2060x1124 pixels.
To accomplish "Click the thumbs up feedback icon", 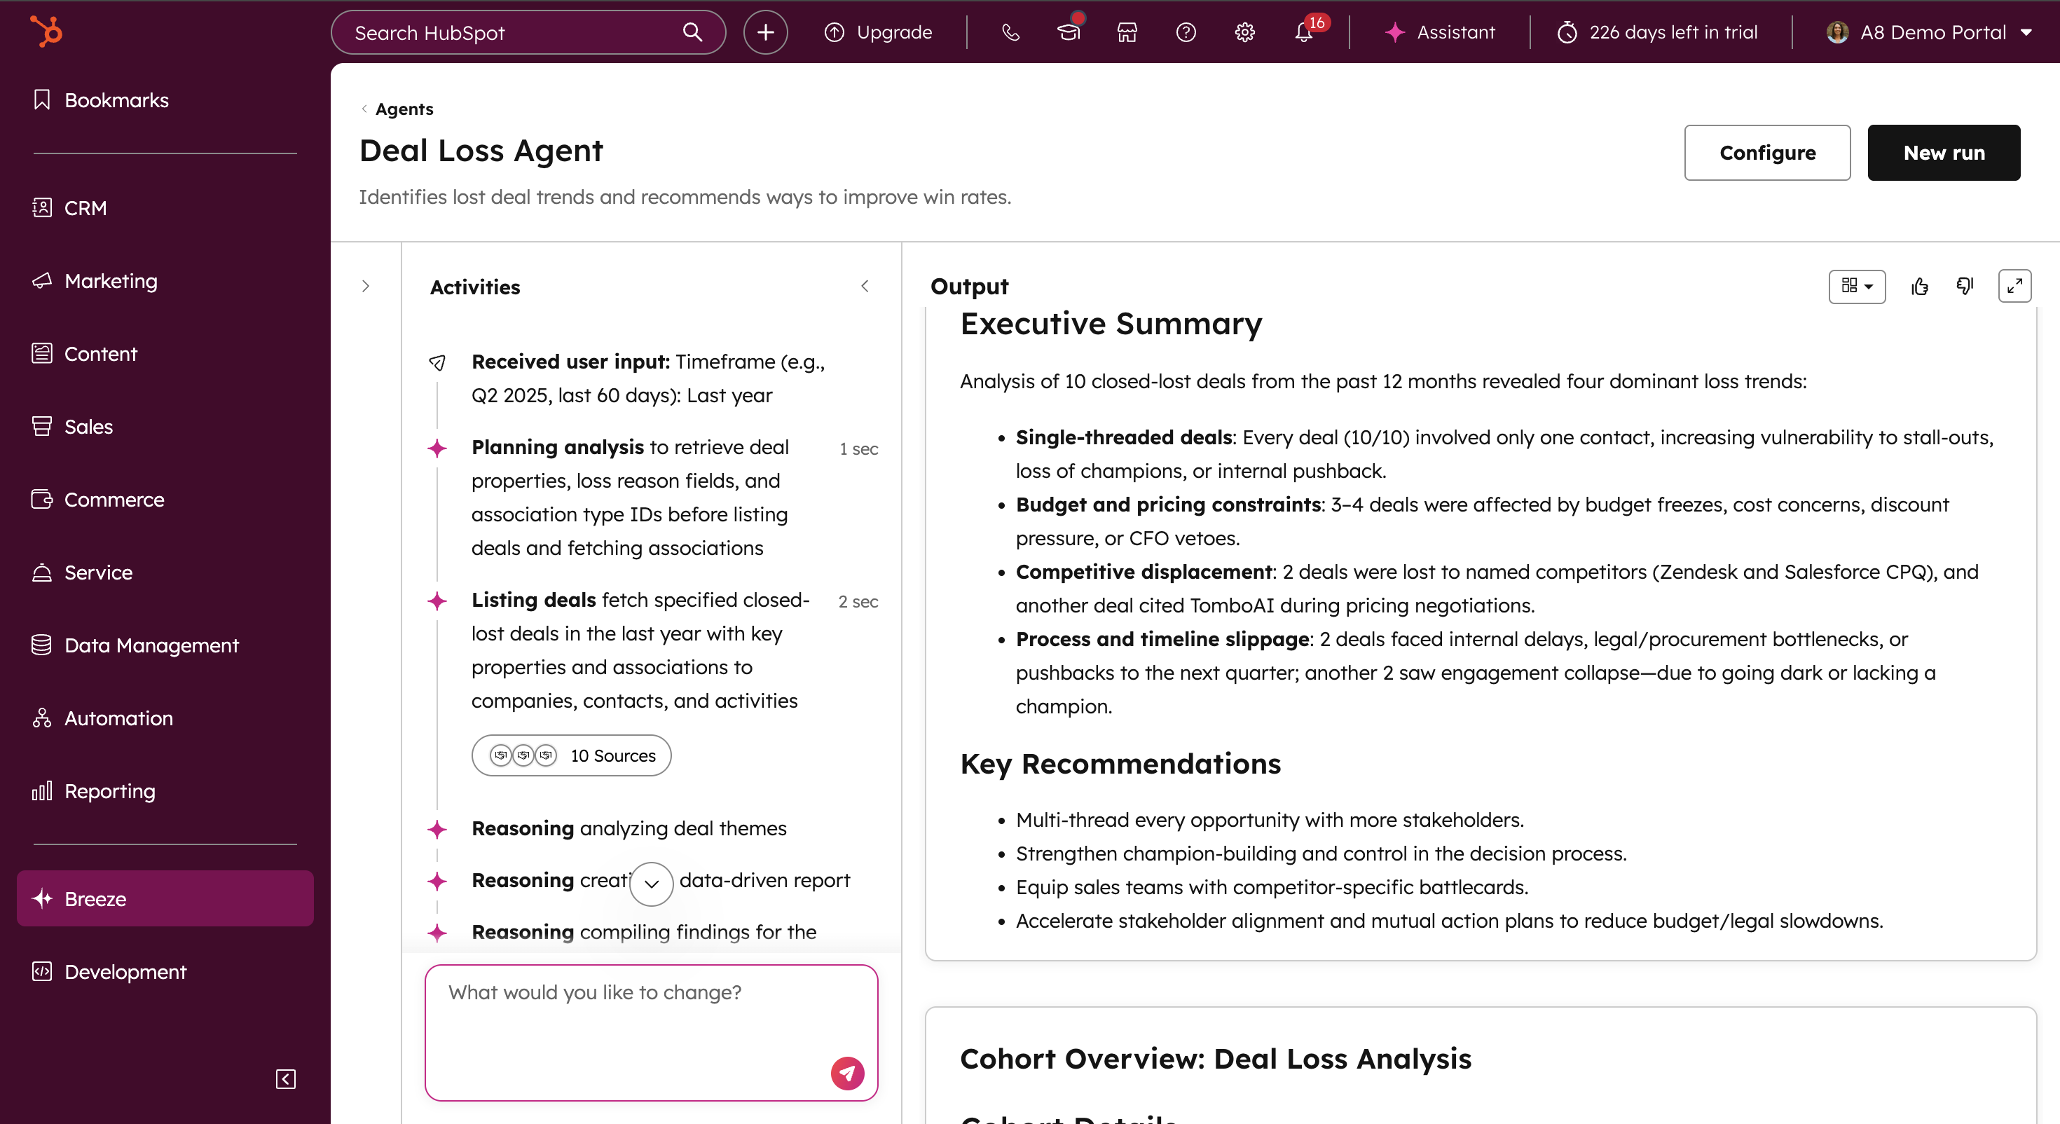I will click(x=1919, y=287).
